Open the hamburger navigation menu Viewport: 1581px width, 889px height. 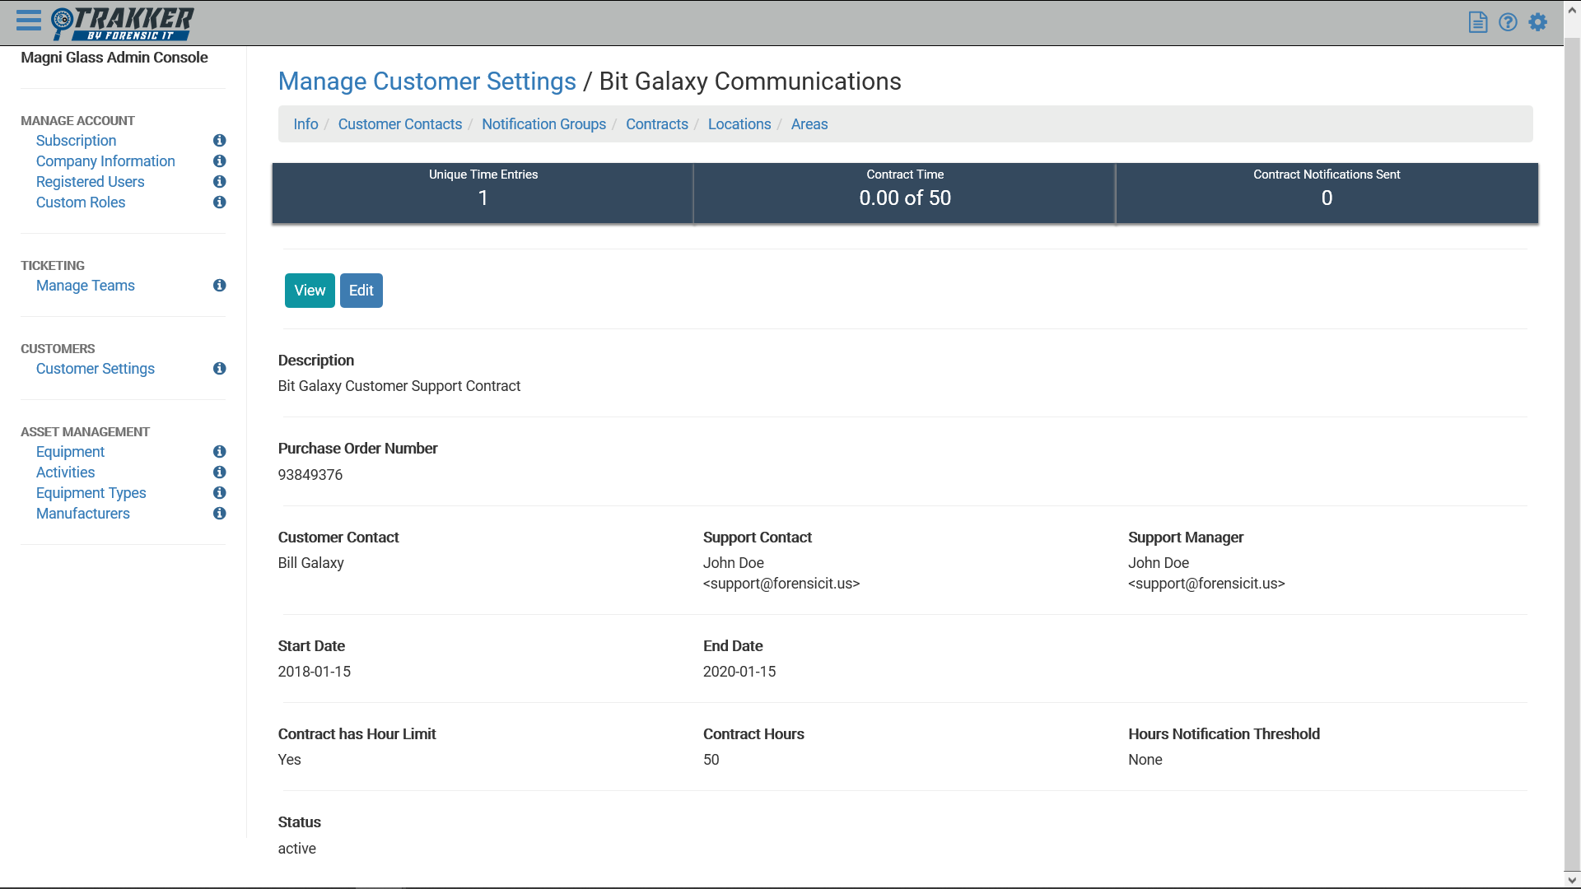click(28, 21)
